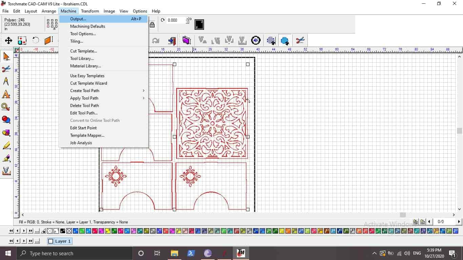Screen dimensions: 463x260
Task: Choose Output... from the Machine menu
Action: coord(103,19)
